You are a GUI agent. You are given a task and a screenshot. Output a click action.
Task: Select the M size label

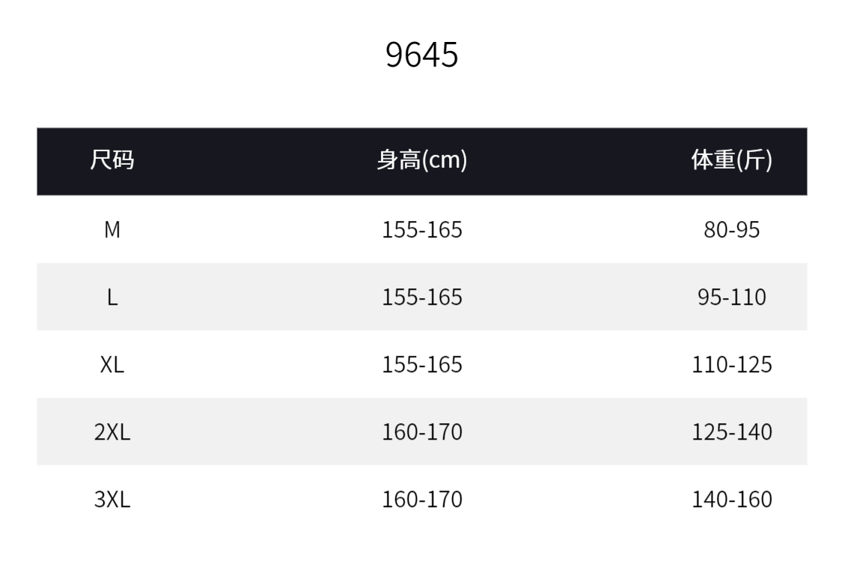click(112, 230)
